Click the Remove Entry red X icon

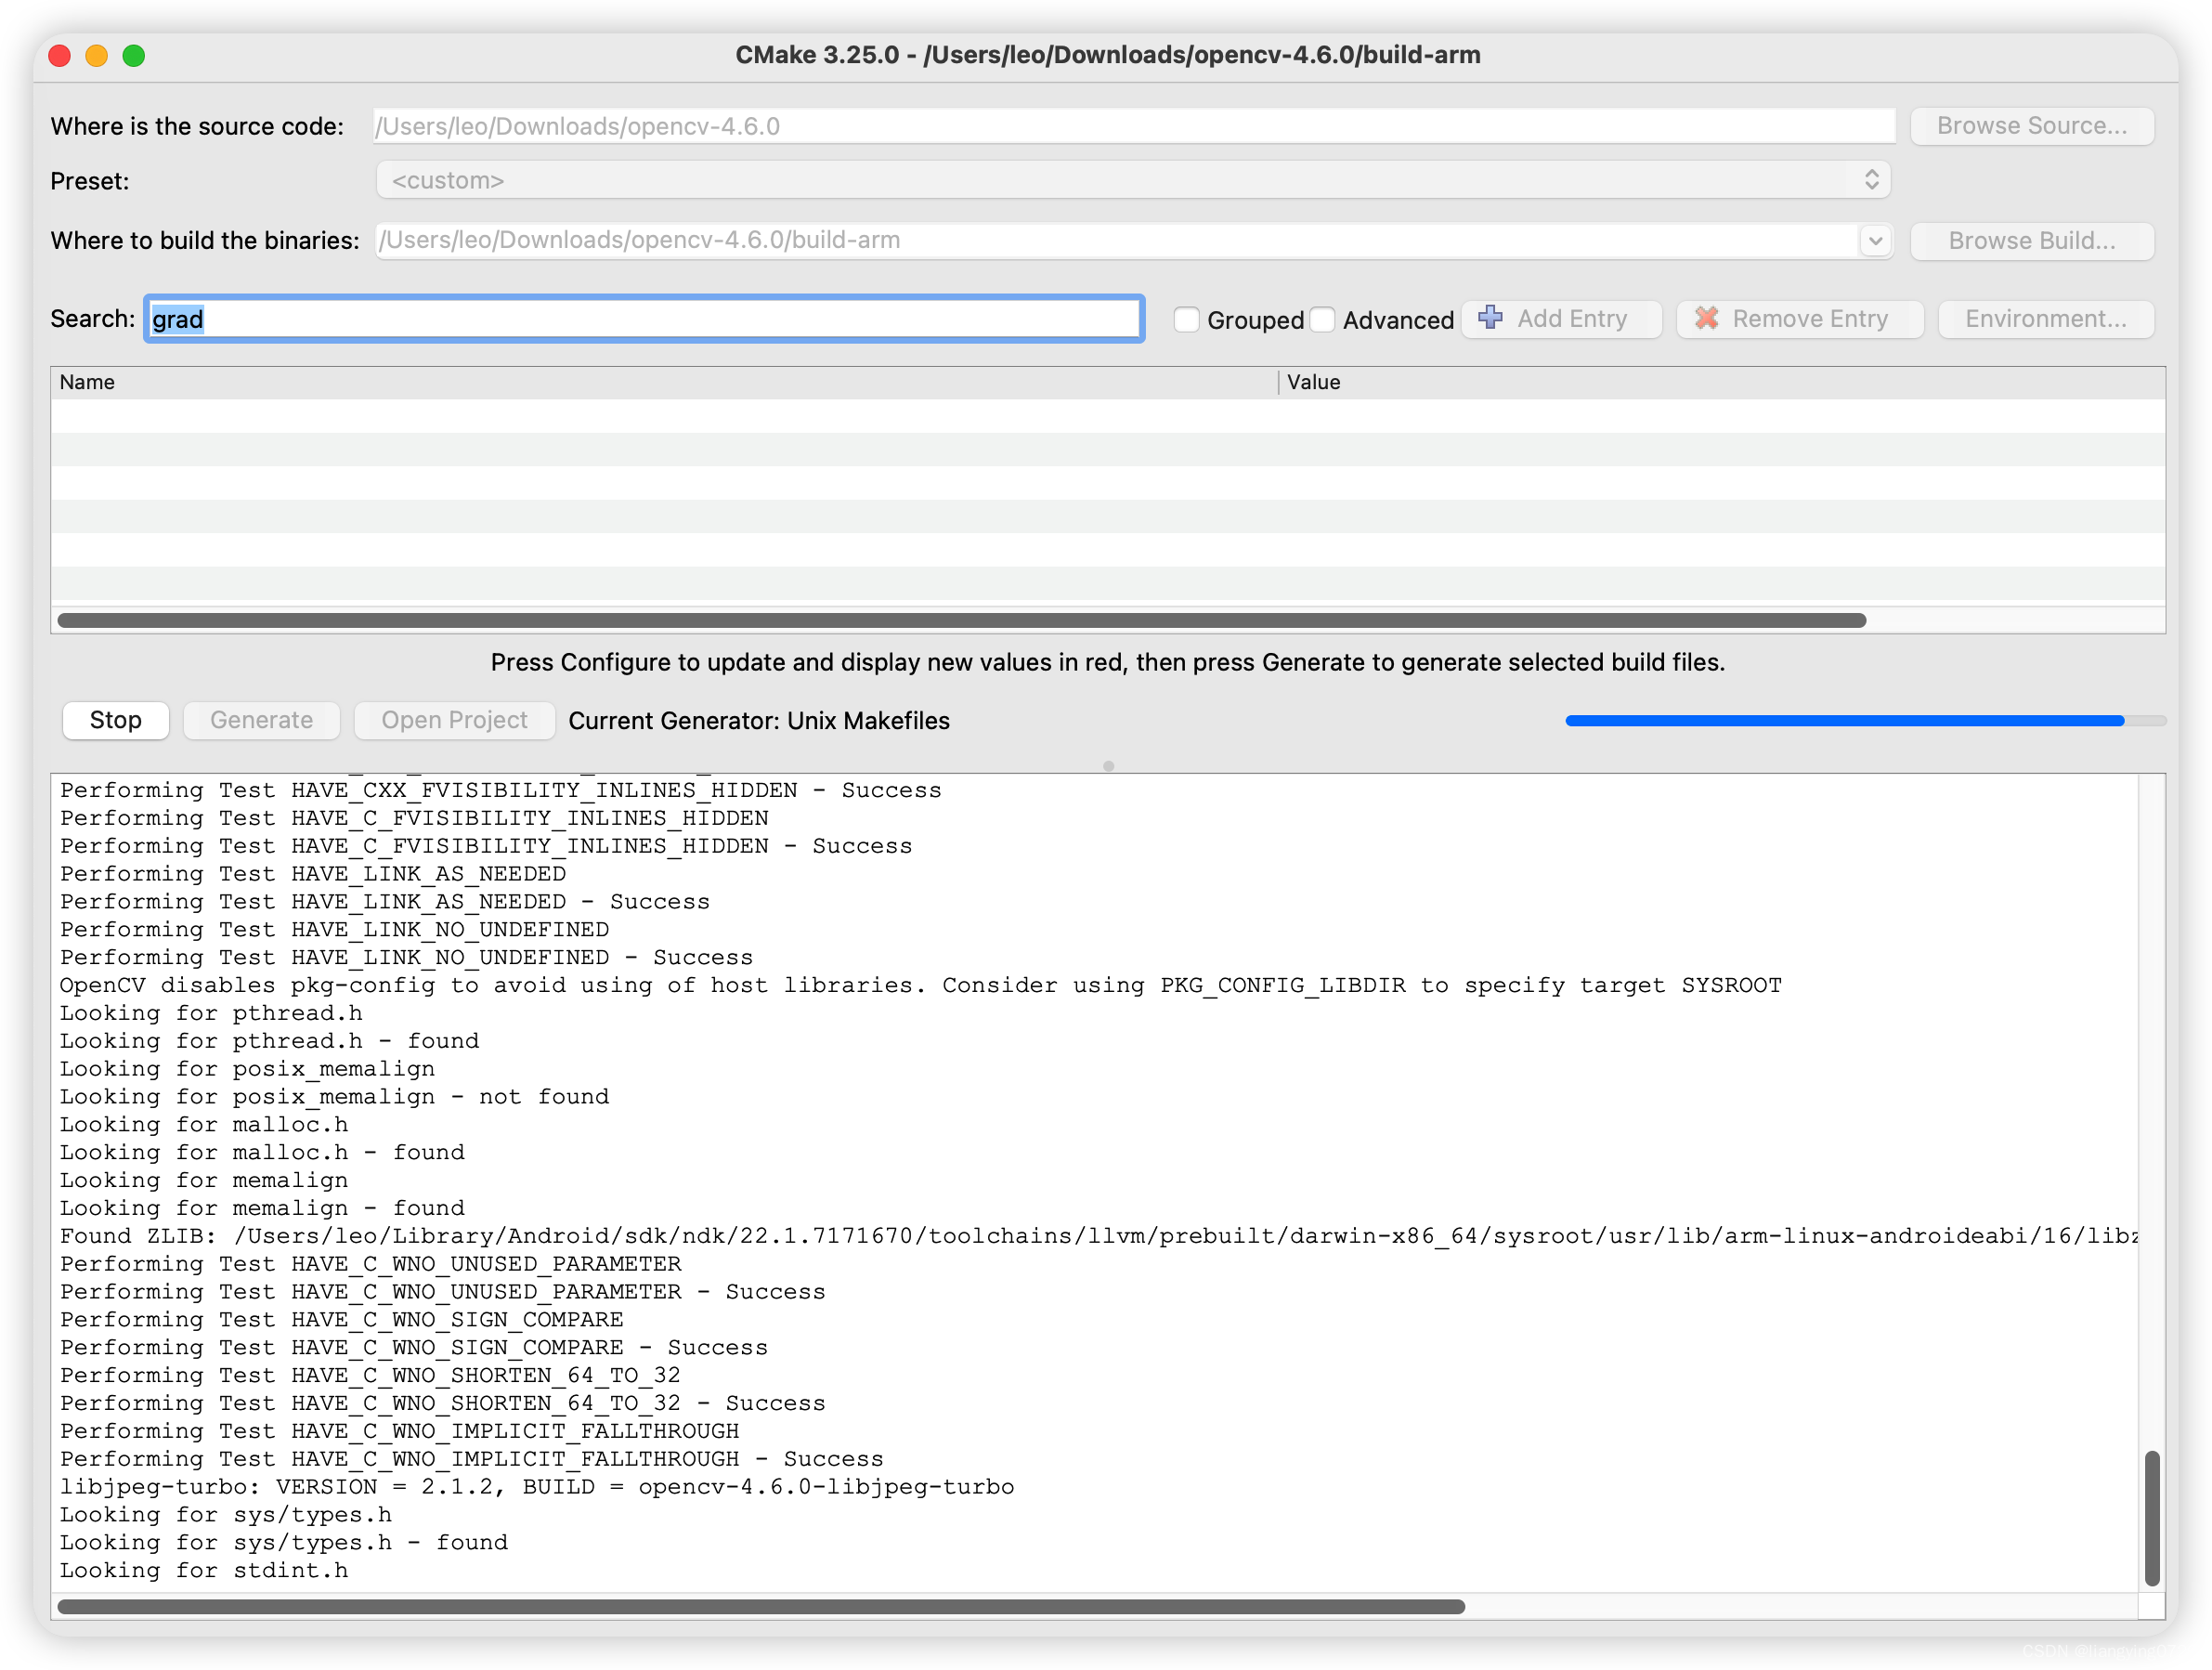click(1707, 318)
